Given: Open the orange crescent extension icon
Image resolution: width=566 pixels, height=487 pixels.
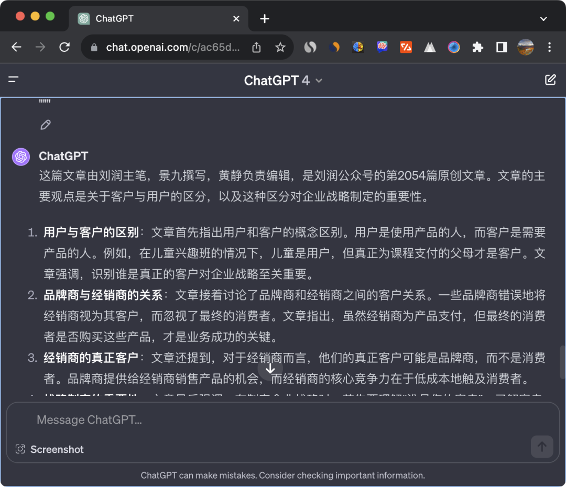Looking at the screenshot, I should point(334,47).
